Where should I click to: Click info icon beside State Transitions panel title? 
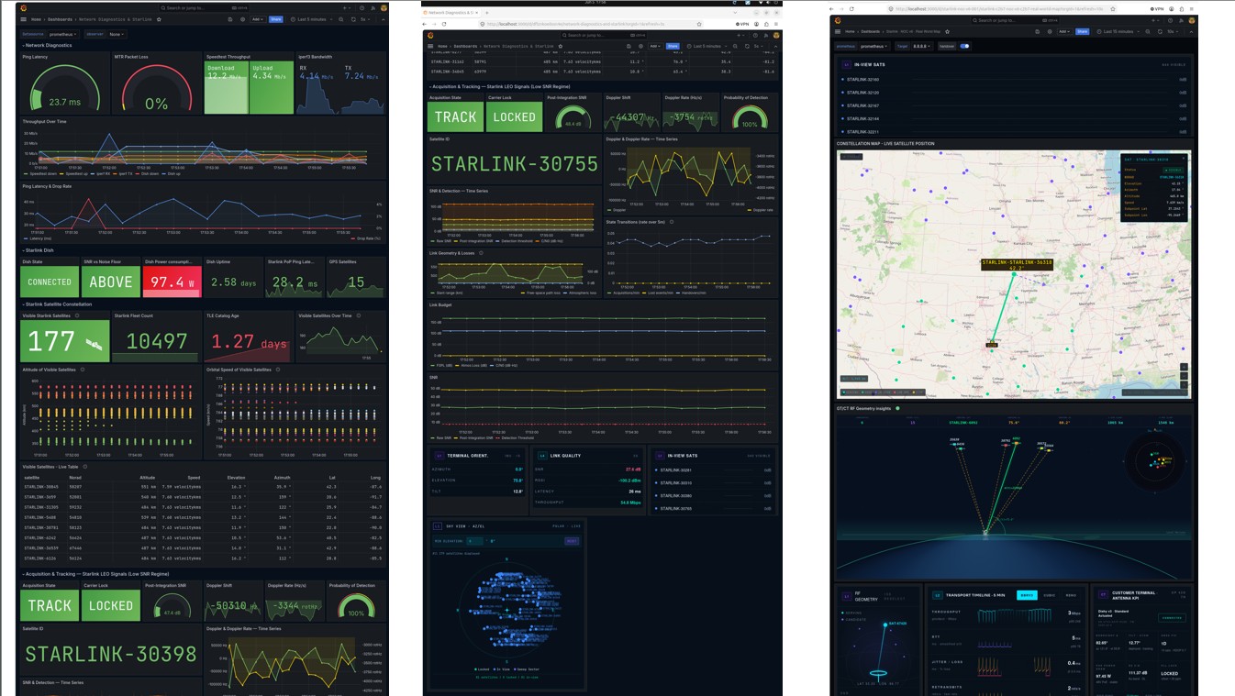672,222
